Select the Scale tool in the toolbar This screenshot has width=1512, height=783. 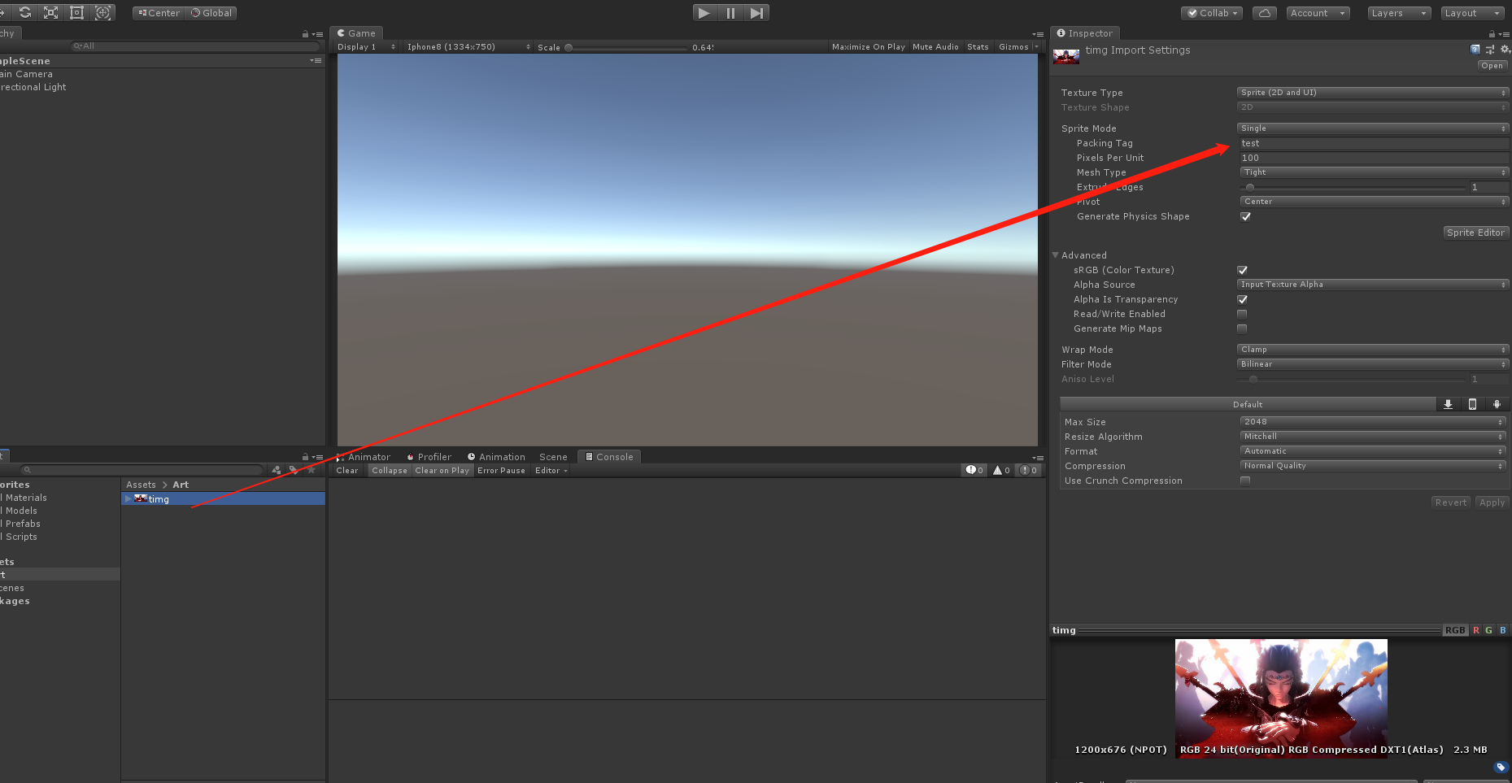[x=50, y=12]
